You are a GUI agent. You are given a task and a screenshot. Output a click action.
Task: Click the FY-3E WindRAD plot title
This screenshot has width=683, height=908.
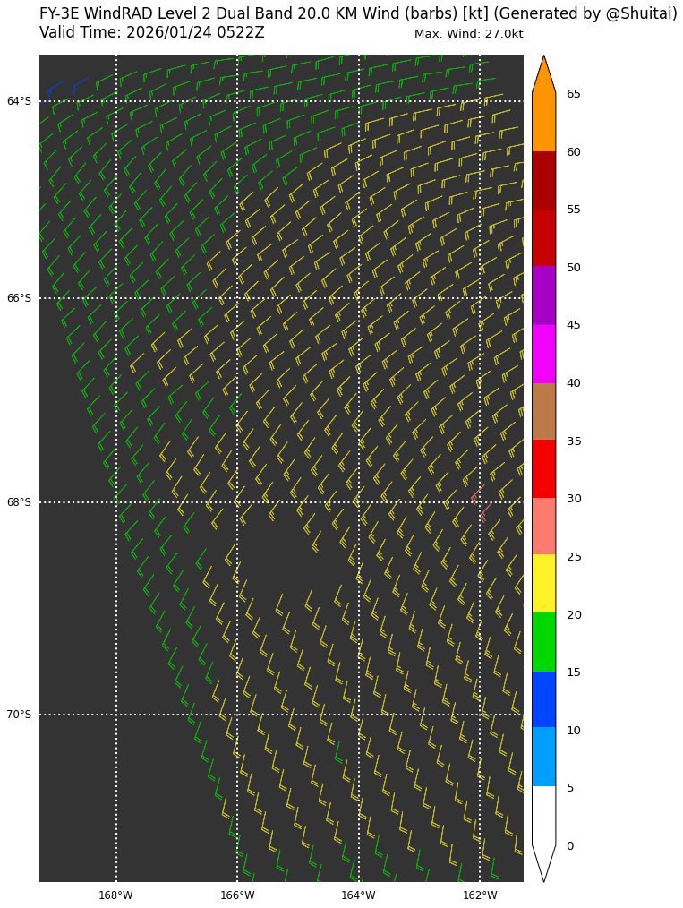pyautogui.click(x=358, y=13)
